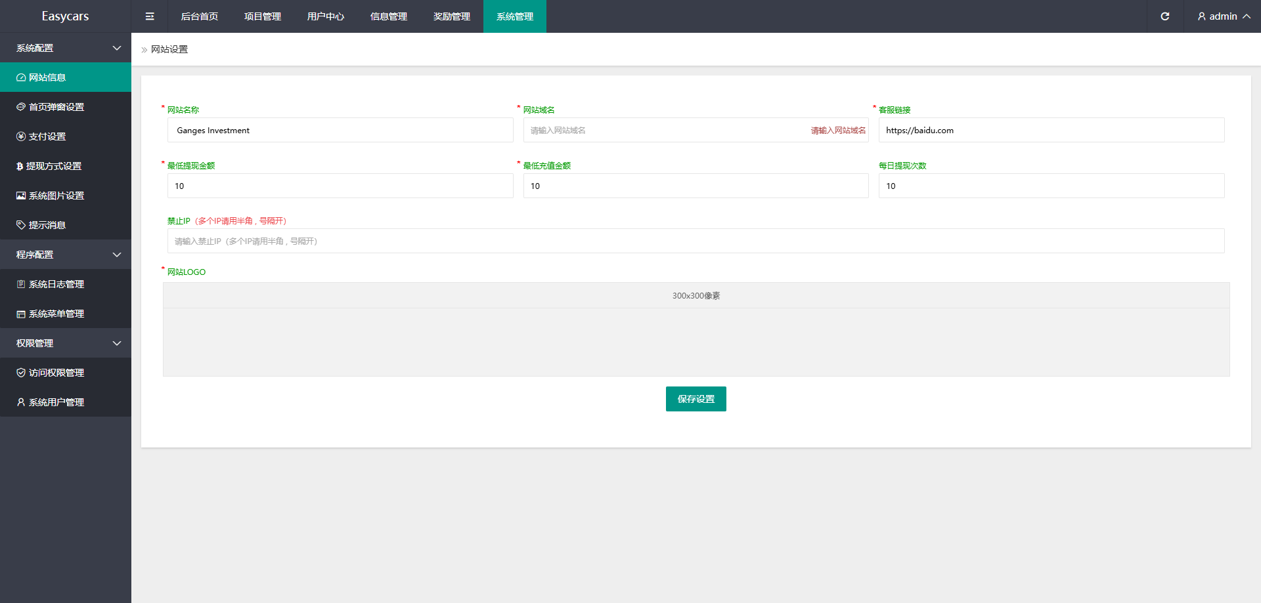Click the Easycars logo title

click(x=65, y=16)
